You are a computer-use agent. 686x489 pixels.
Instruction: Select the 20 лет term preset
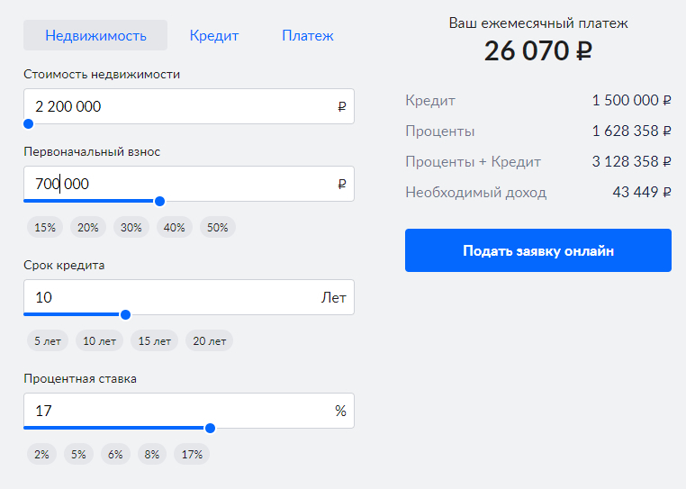coord(209,341)
